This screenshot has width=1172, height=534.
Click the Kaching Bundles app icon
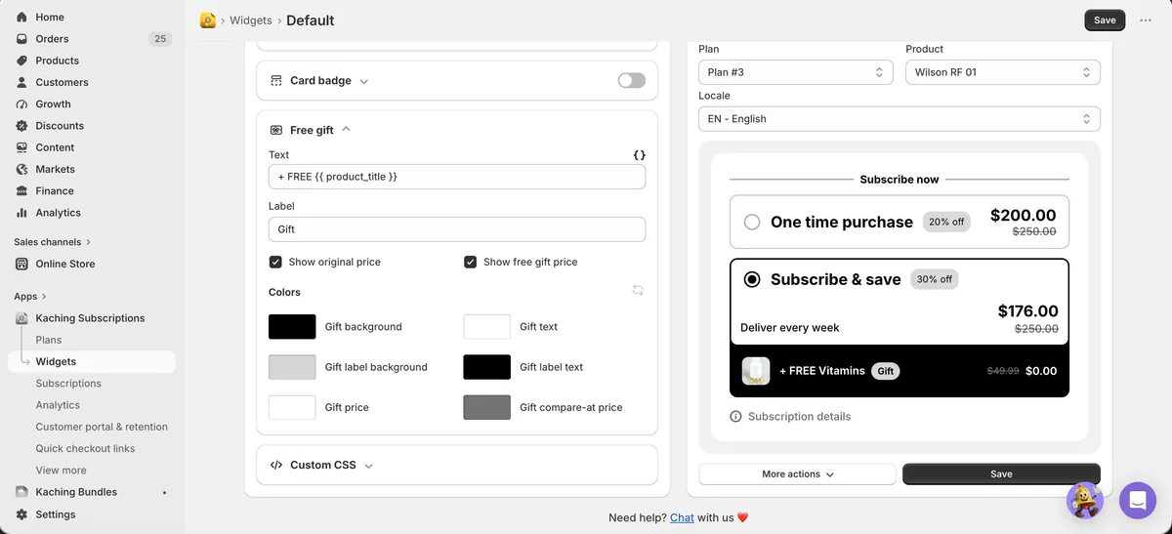(22, 492)
